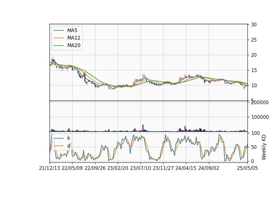Click the volume axis label 100000
The image size is (275, 198).
click(x=260, y=117)
